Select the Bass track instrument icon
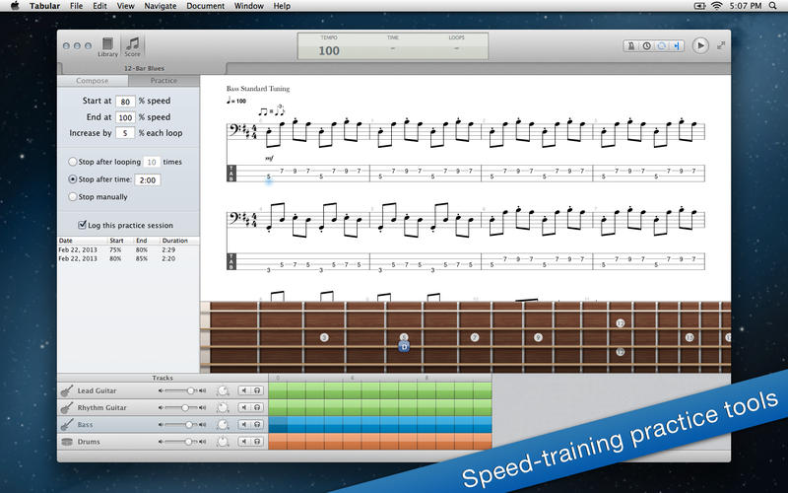This screenshot has height=493, width=788. [67, 424]
